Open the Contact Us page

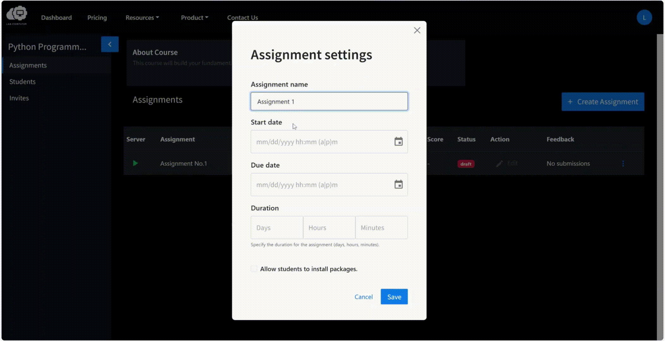[x=242, y=18]
